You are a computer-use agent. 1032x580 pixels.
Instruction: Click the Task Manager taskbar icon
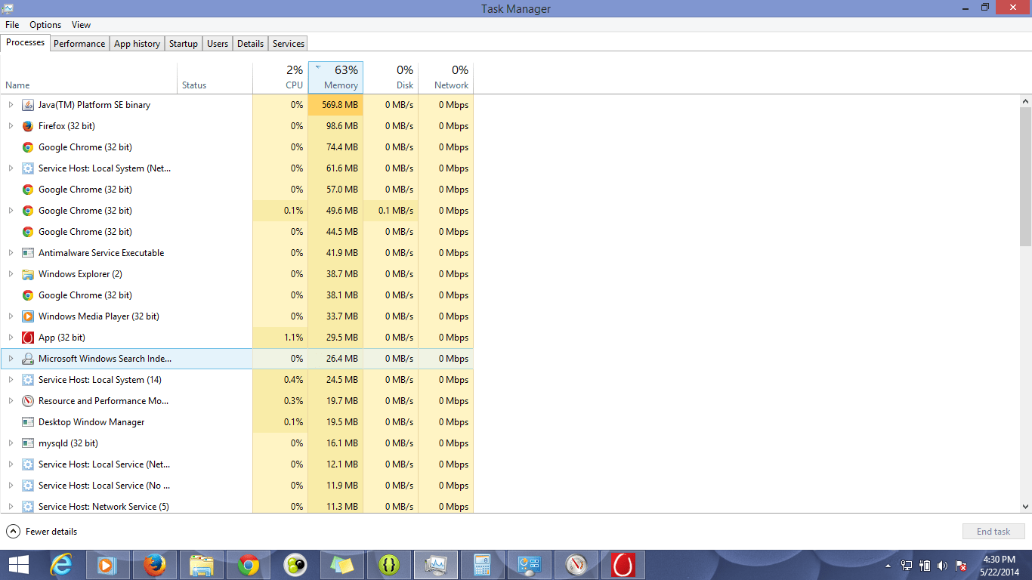(x=436, y=565)
